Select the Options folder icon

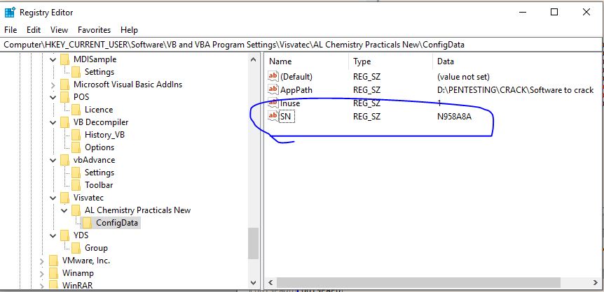(x=76, y=147)
